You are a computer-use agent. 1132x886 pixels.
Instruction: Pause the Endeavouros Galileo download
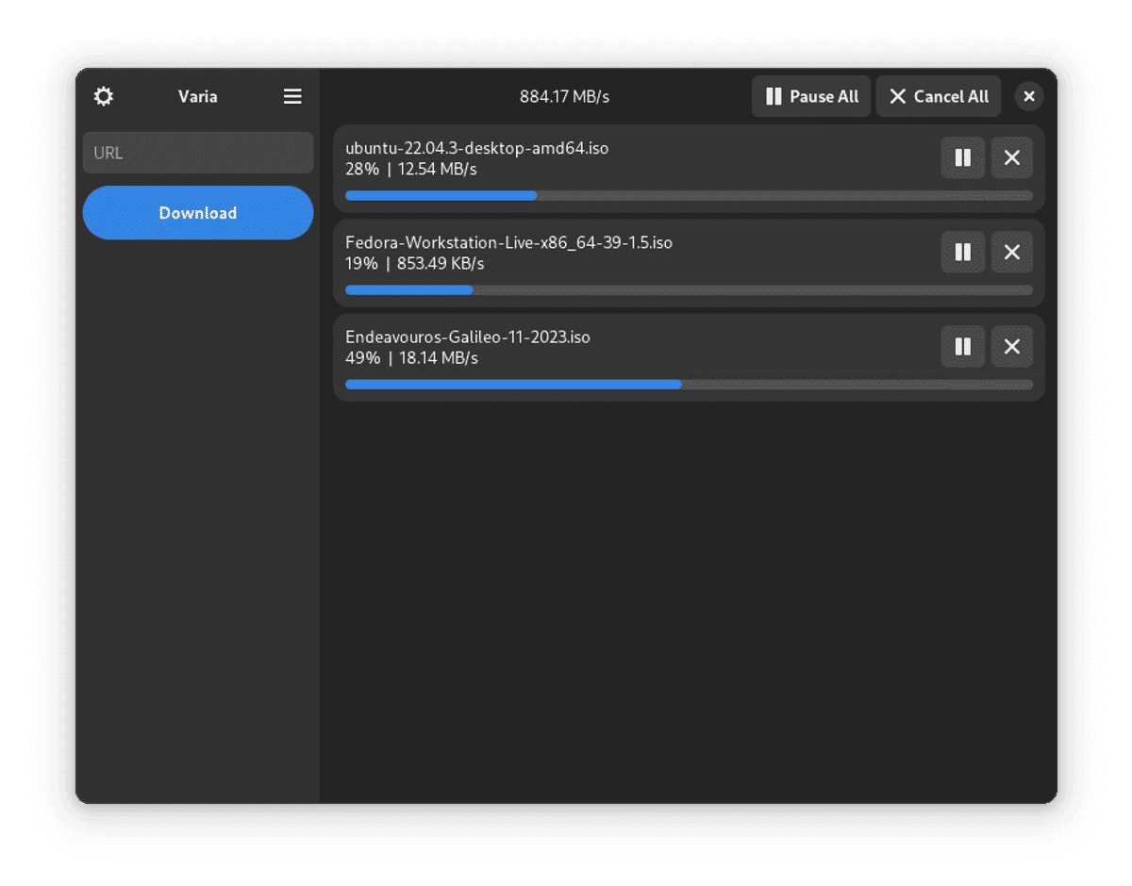coord(963,346)
